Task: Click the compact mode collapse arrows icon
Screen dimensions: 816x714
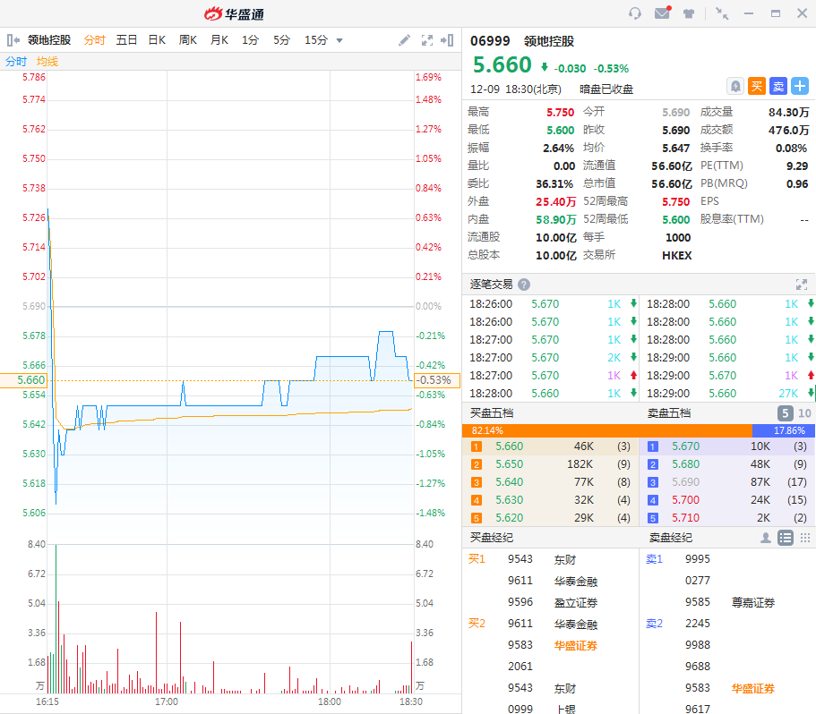Action: click(x=722, y=13)
